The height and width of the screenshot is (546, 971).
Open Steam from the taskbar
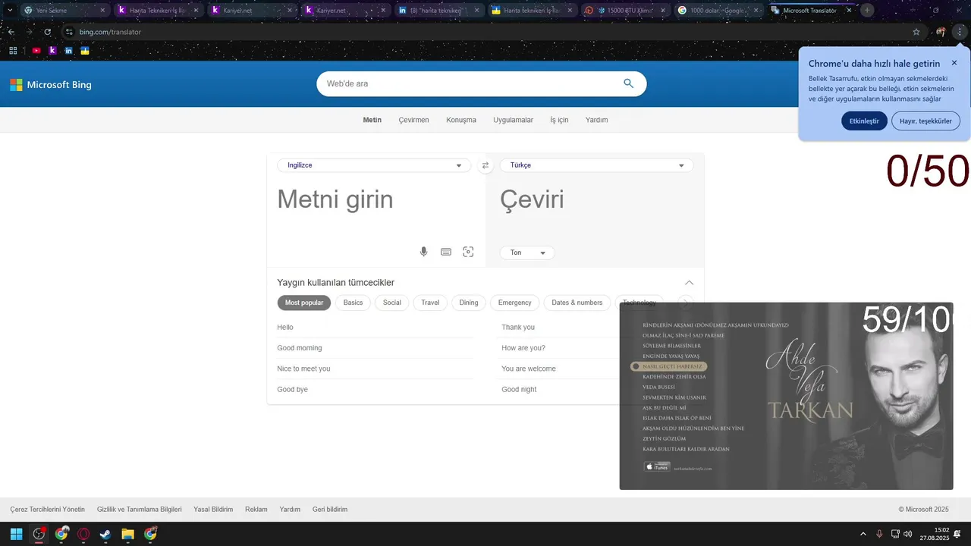click(105, 534)
